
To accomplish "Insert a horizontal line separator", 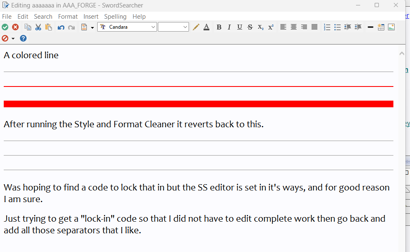I will 370,27.
